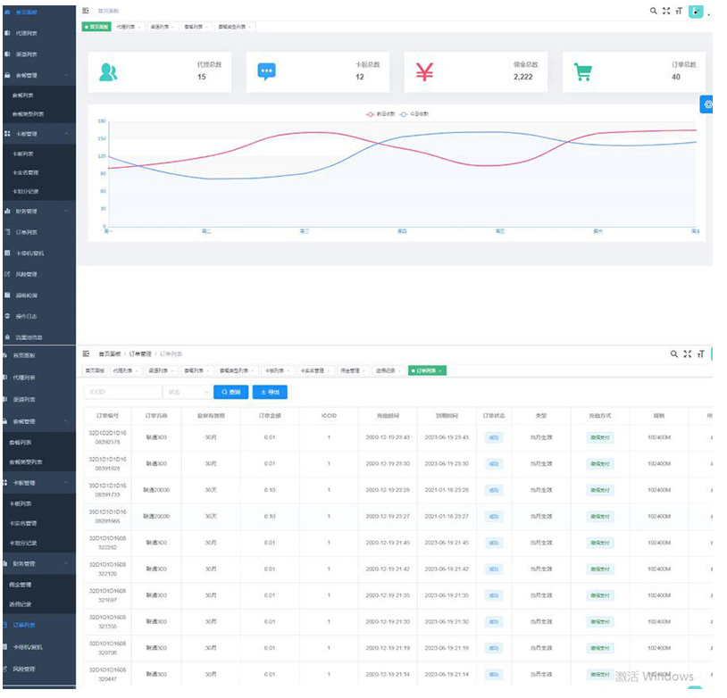Screen dimensions: 727x698
Task: Switch to the green 订单列表 tab
Action: [426, 370]
